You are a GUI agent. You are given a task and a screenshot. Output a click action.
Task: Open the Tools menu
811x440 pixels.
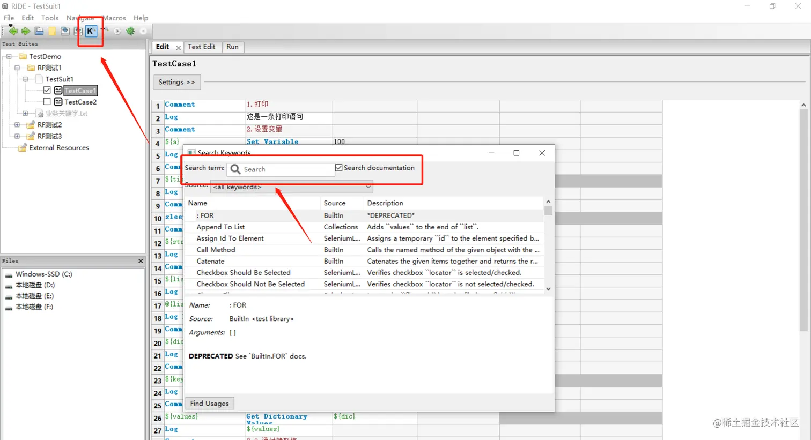50,18
